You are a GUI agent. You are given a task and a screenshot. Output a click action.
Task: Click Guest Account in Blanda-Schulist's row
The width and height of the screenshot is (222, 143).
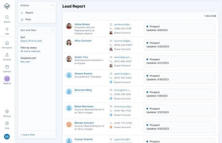click(123, 127)
